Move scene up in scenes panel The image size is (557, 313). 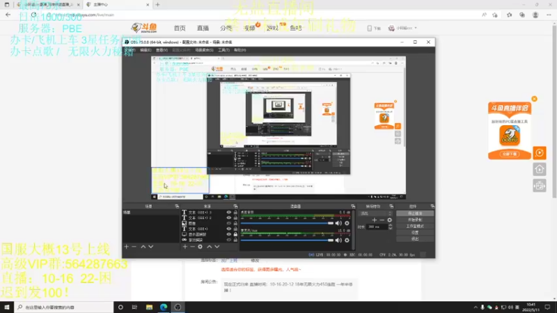point(143,247)
